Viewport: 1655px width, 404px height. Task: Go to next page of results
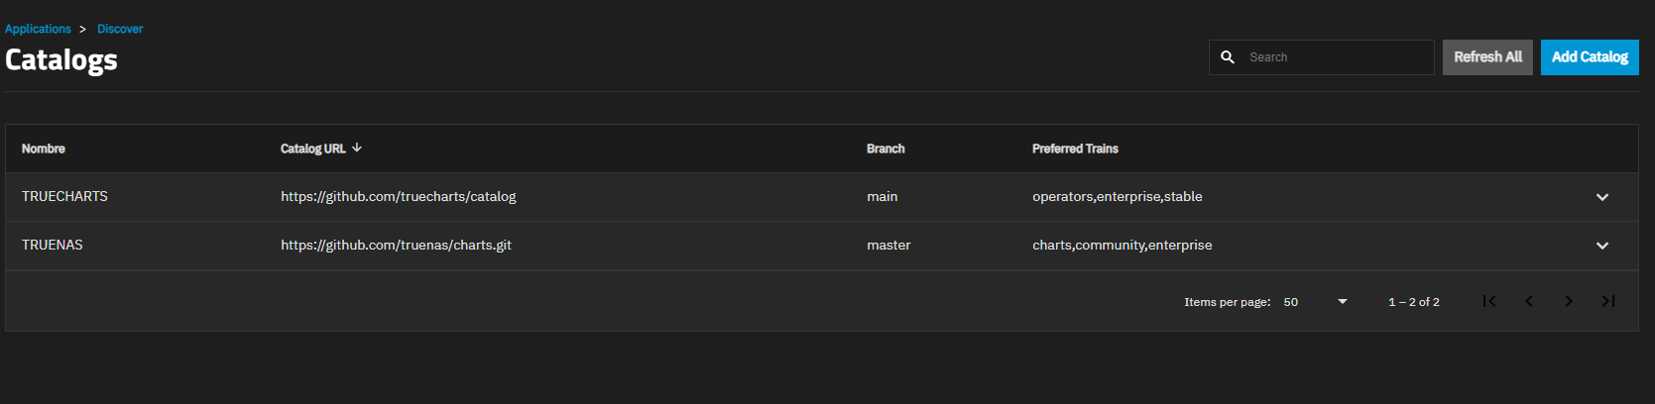(1569, 301)
